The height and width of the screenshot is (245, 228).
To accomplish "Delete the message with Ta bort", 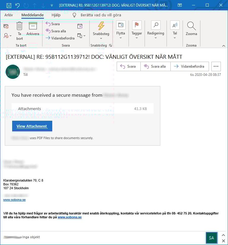I will [20, 31].
